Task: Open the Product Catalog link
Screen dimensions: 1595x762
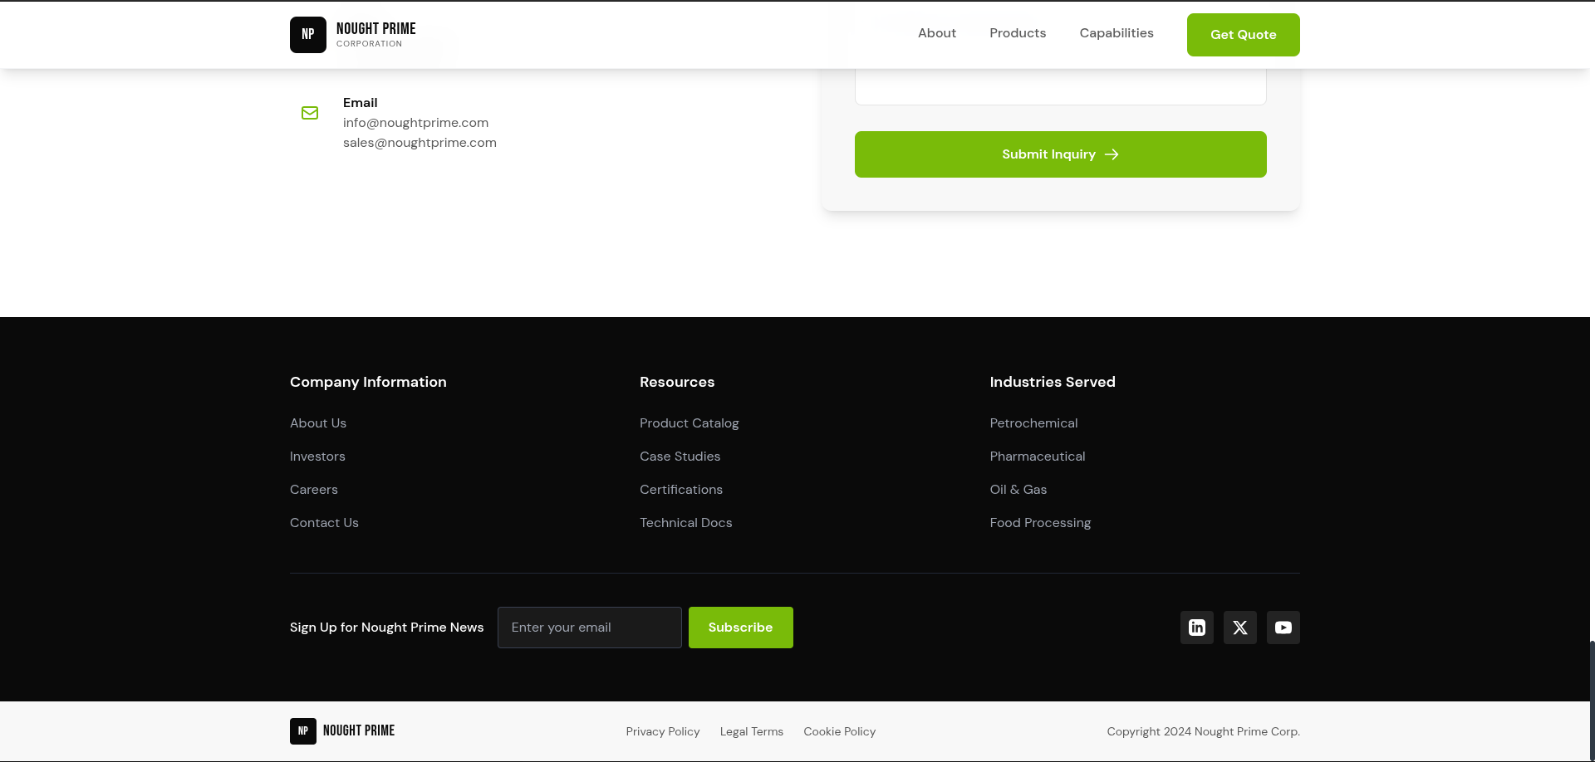Action: click(689, 423)
